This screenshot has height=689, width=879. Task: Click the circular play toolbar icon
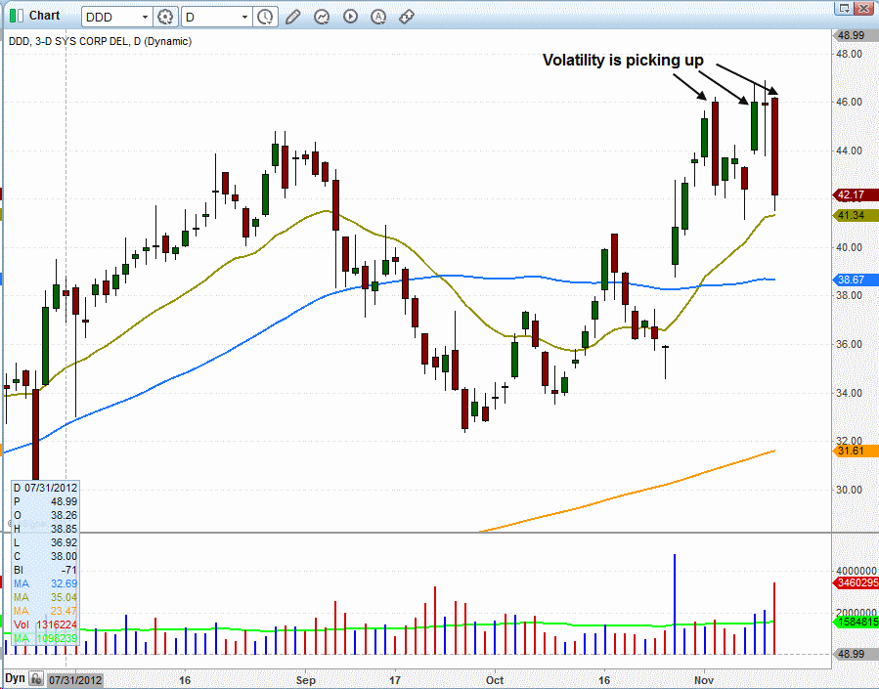pyautogui.click(x=350, y=17)
